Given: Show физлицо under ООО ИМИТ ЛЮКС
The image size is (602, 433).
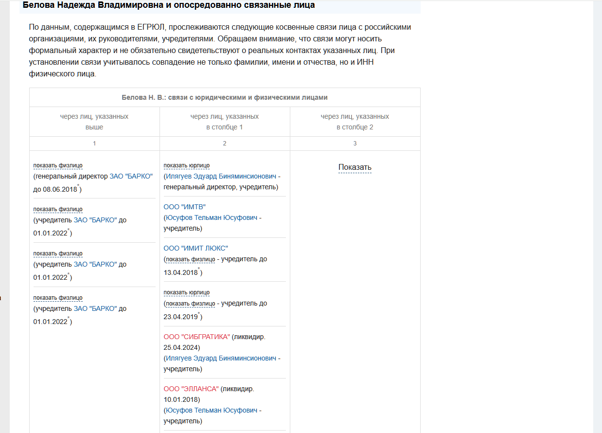Looking at the screenshot, I should tap(191, 259).
